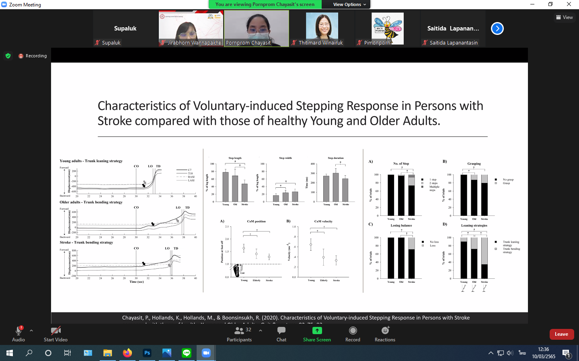Image resolution: width=579 pixels, height=361 pixels.
Task: Show next participants with blue arrow
Action: [497, 28]
